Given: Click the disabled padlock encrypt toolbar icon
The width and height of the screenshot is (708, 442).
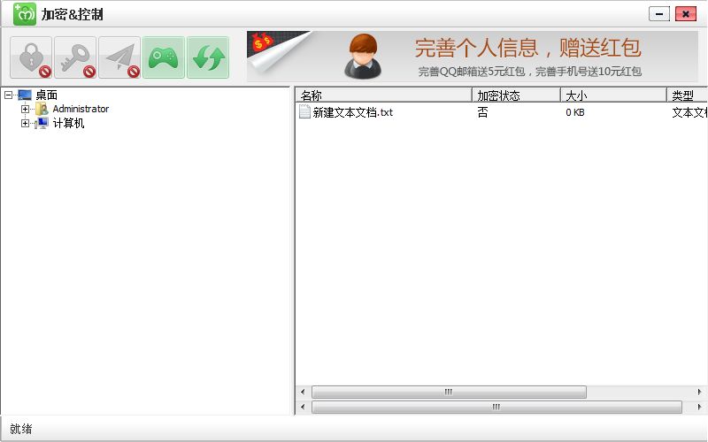Looking at the screenshot, I should tap(31, 57).
